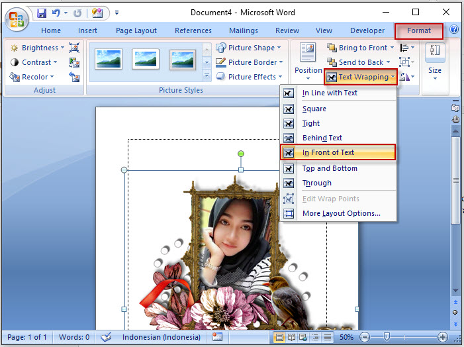Apply the second picture style thumbnail
This screenshot has width=464, height=347.
[x=146, y=60]
